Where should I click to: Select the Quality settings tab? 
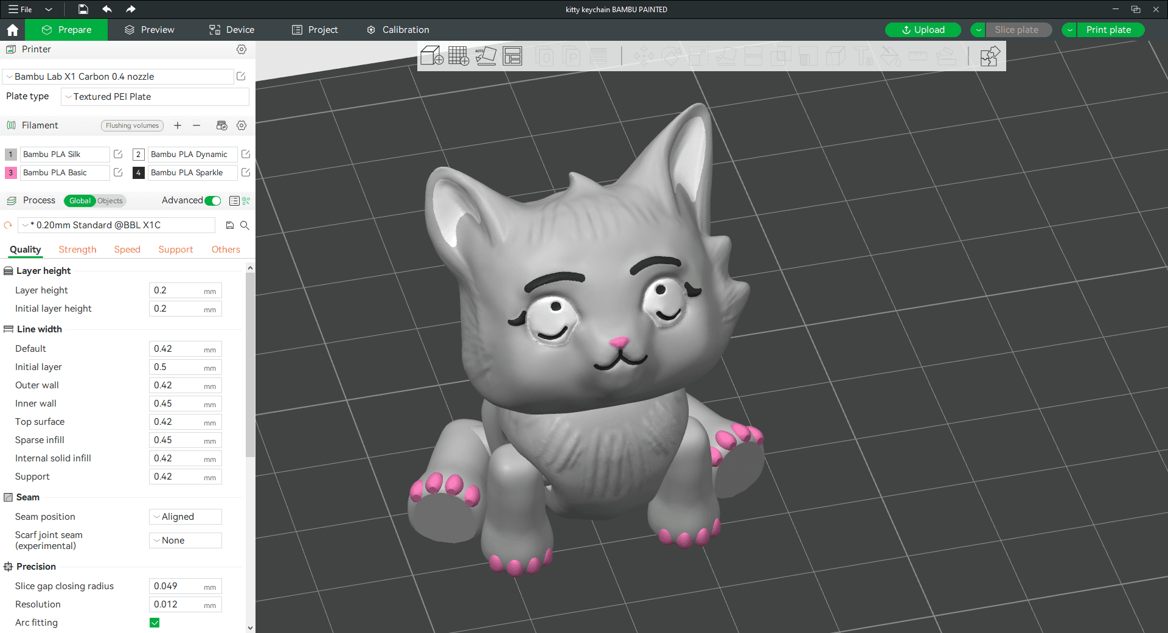[26, 250]
